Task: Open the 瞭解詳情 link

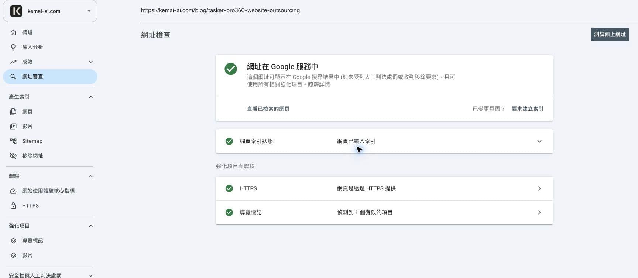Action: 319,84
